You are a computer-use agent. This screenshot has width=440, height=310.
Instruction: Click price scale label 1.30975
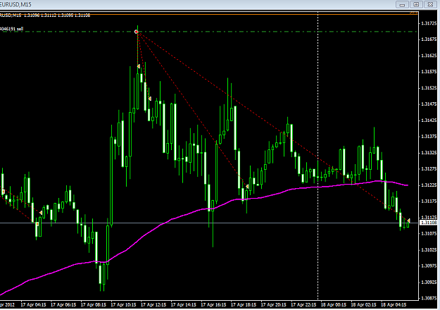[x=429, y=266]
